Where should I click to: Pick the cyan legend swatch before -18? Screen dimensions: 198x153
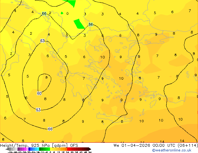38,149
